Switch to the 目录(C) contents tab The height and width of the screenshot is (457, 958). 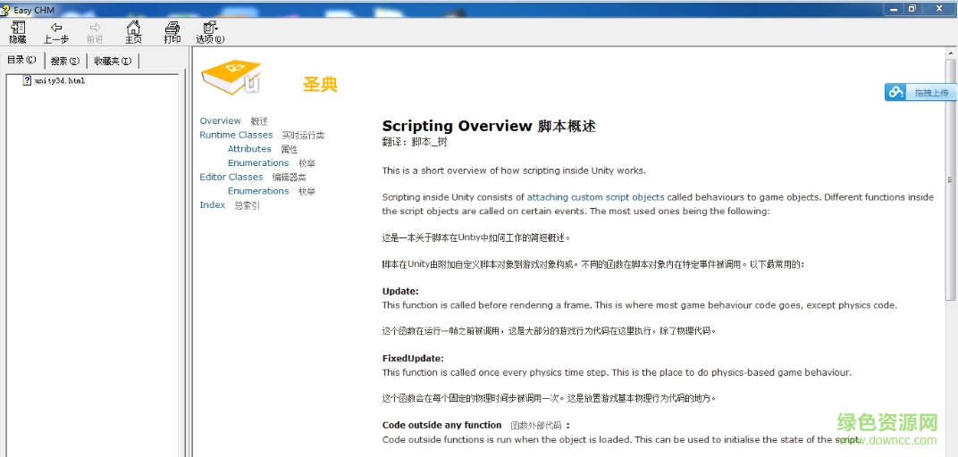tap(21, 60)
